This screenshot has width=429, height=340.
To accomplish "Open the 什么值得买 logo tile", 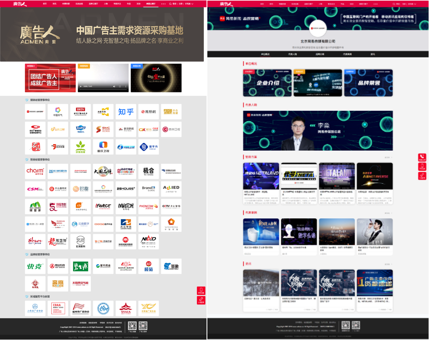I will tap(58, 189).
